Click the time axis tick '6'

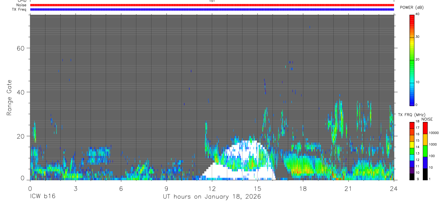click(x=121, y=188)
